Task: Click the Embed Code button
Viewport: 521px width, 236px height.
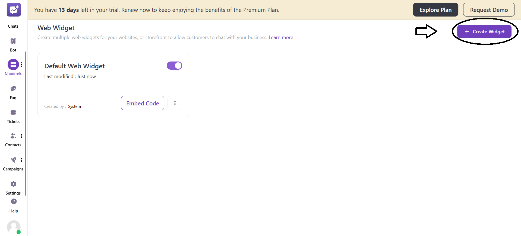Action: click(142, 103)
